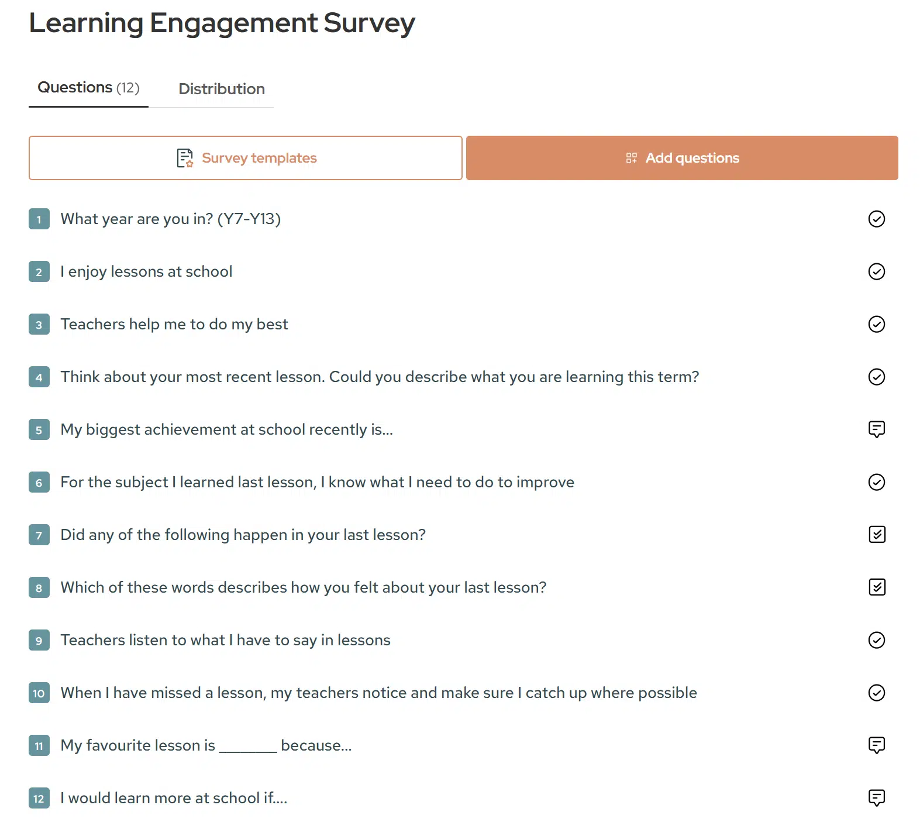Open Survey templates

click(x=246, y=158)
